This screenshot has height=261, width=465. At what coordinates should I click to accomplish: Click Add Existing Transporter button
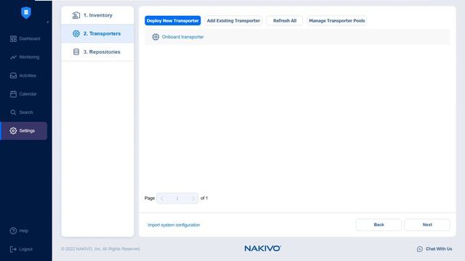233,21
